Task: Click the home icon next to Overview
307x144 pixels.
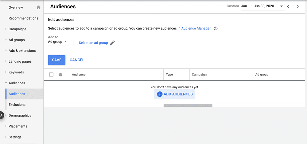Action: click(x=38, y=7)
